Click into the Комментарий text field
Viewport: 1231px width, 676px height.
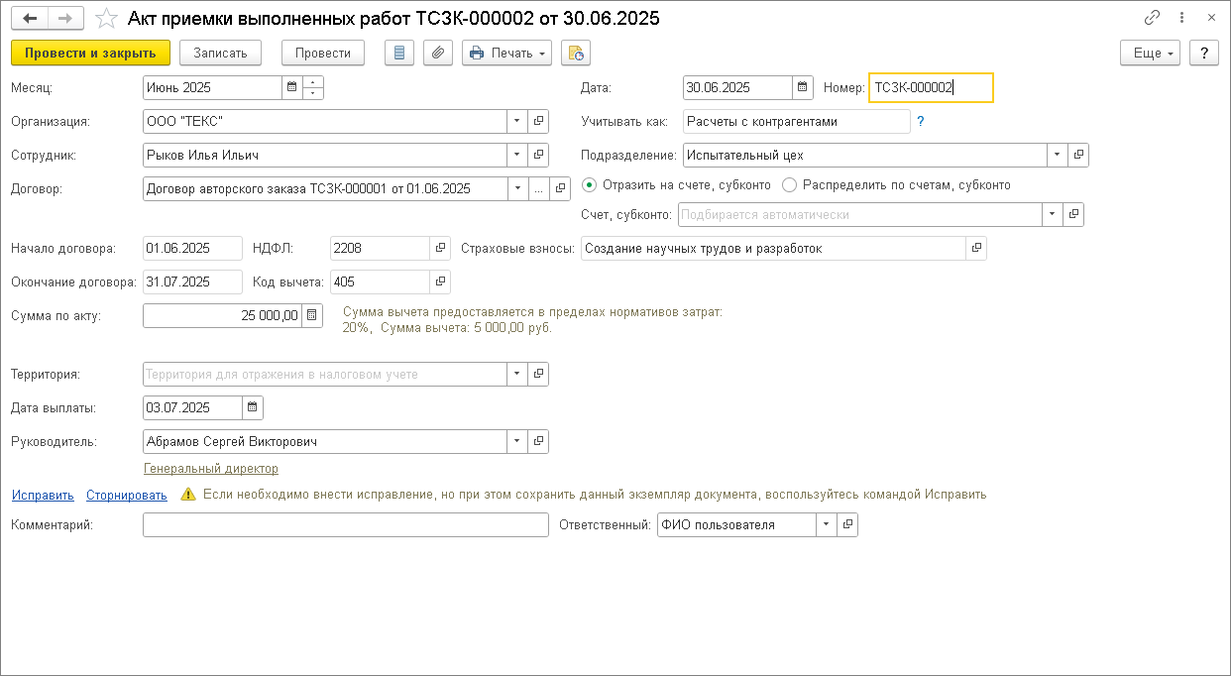pyautogui.click(x=345, y=524)
